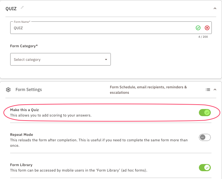Screen dimensions: 222x179
Task: Click the QUIZ panel title text
Action: pos(11,8)
